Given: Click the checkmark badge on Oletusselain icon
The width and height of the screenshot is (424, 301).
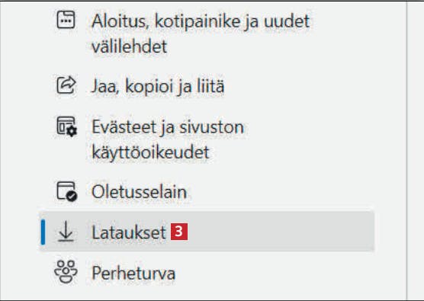Looking at the screenshot, I should (x=72, y=197).
